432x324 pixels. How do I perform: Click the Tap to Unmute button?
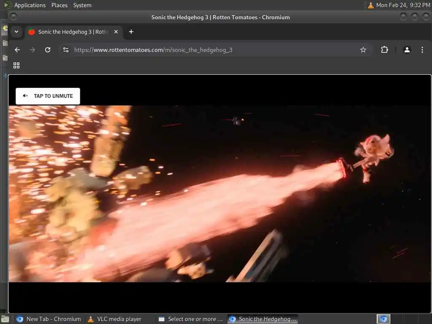tap(48, 96)
